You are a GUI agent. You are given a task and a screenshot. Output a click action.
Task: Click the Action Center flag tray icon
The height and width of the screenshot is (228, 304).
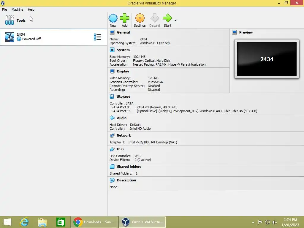[x=260, y=222]
